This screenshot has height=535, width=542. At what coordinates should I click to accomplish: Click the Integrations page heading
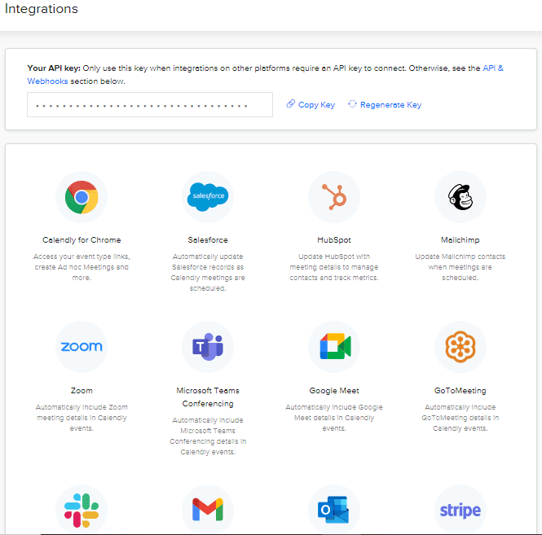[42, 9]
